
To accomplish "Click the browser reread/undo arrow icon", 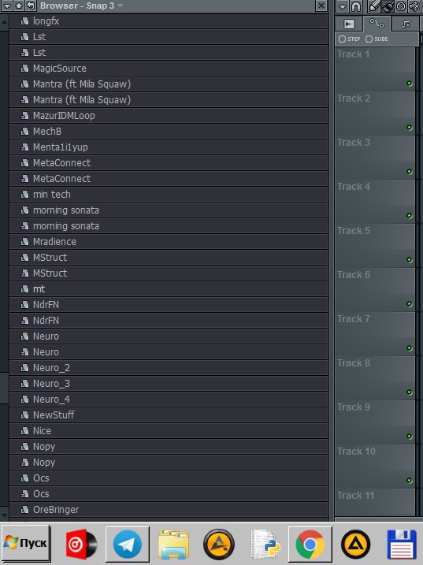I will (31, 6).
